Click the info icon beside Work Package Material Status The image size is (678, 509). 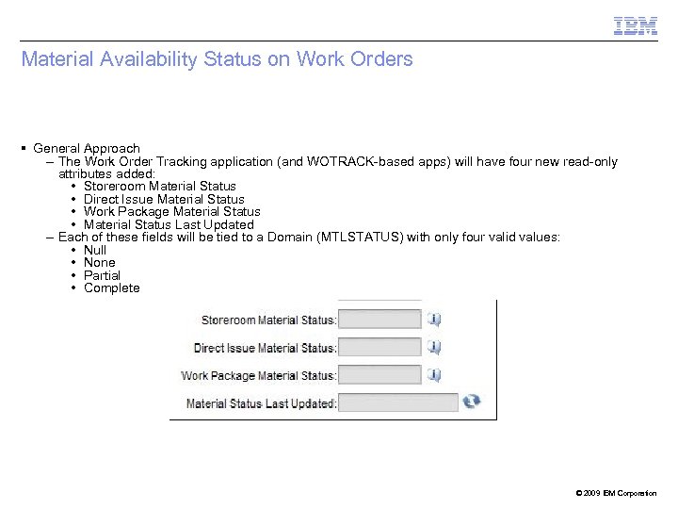coord(434,375)
